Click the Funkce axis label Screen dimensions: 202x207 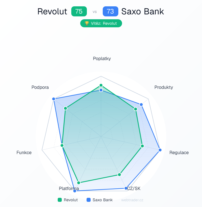tap(24, 153)
